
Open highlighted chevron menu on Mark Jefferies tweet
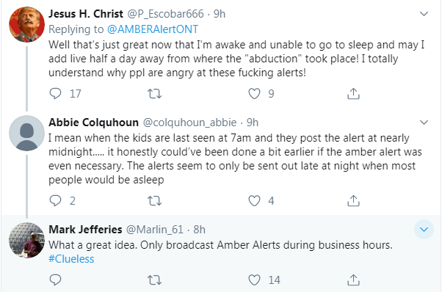click(424, 229)
